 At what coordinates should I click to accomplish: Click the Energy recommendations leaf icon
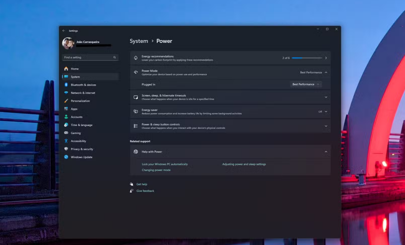pos(136,58)
